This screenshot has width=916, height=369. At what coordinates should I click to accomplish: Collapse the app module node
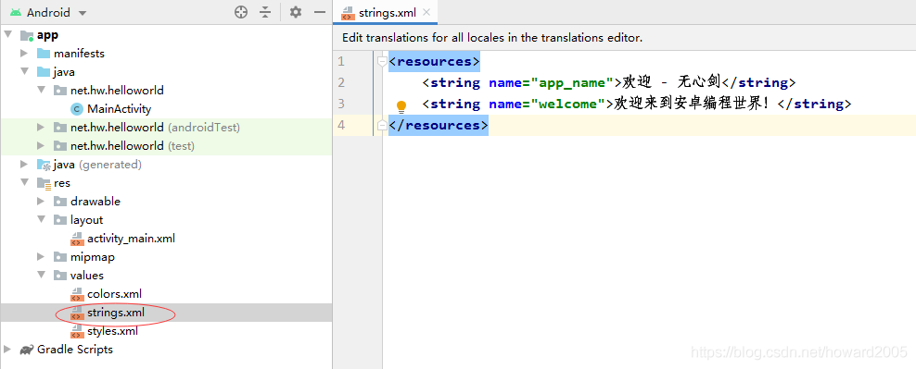[7, 35]
